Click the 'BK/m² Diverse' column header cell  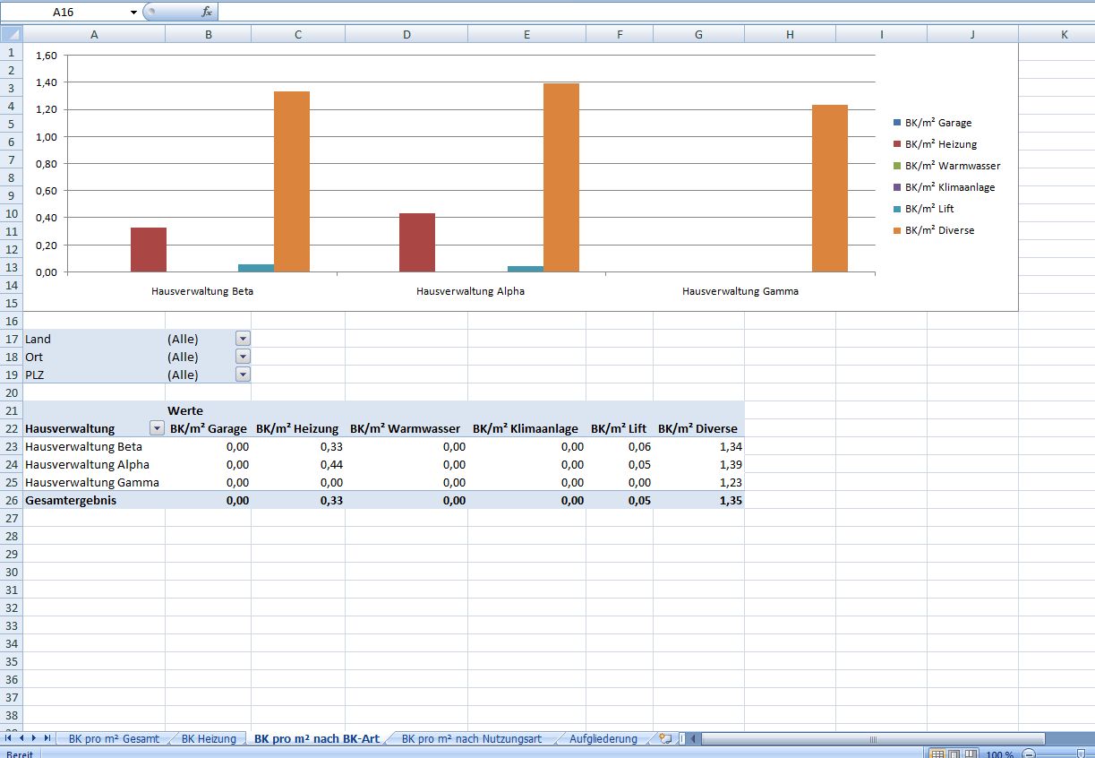(698, 428)
